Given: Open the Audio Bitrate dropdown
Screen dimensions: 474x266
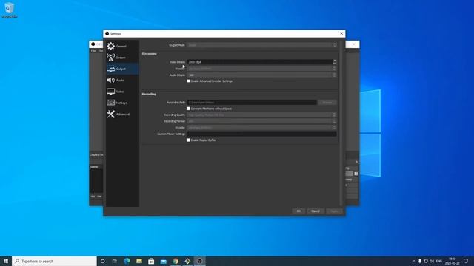Looking at the screenshot, I should [261, 75].
